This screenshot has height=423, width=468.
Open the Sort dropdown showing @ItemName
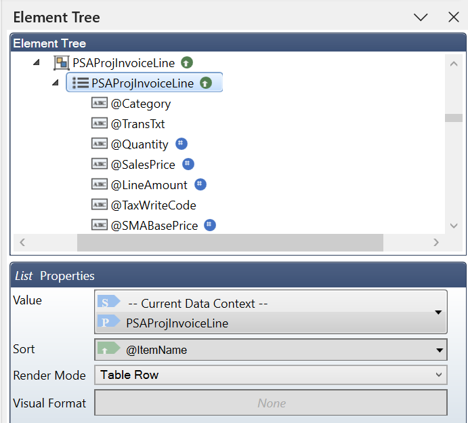tap(441, 350)
